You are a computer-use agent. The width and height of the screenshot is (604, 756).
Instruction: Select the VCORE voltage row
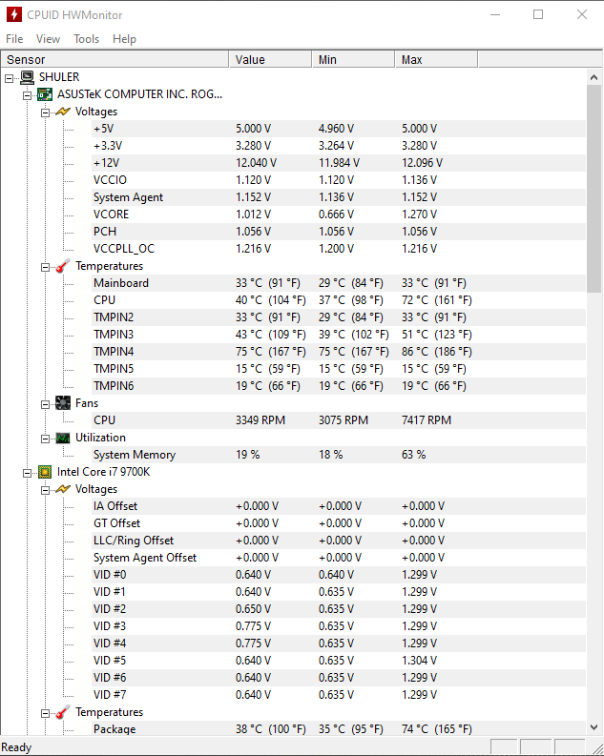[112, 215]
